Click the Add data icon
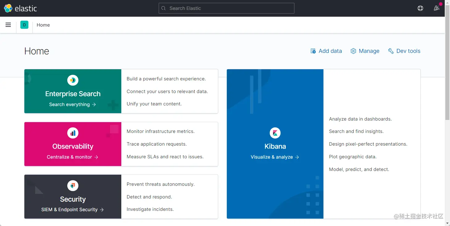Image resolution: width=450 pixels, height=226 pixels. point(313,51)
